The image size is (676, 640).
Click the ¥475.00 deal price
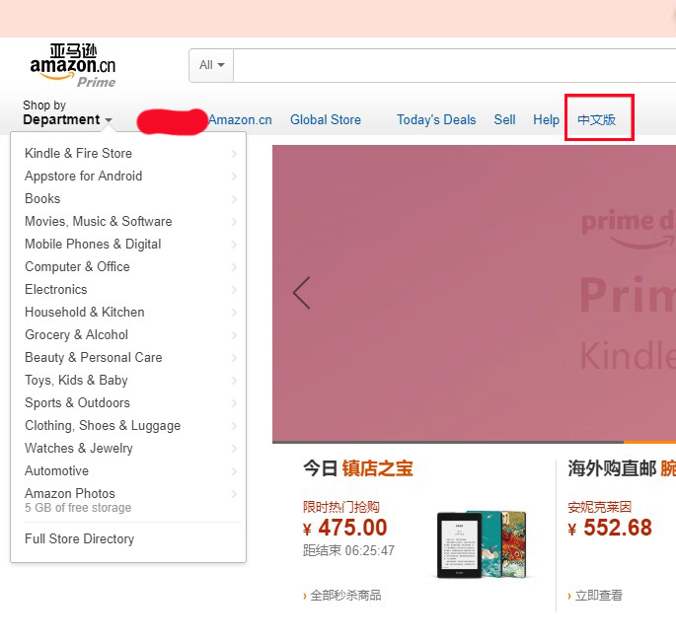(344, 528)
